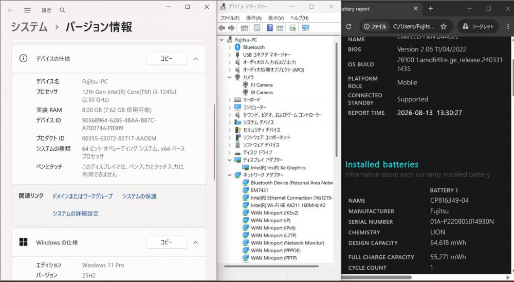Open the 操作(A) menu in Device Manager
The height and width of the screenshot is (282, 514).
pyautogui.click(x=254, y=17)
